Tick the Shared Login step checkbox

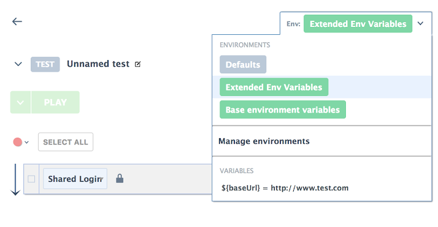click(31, 179)
